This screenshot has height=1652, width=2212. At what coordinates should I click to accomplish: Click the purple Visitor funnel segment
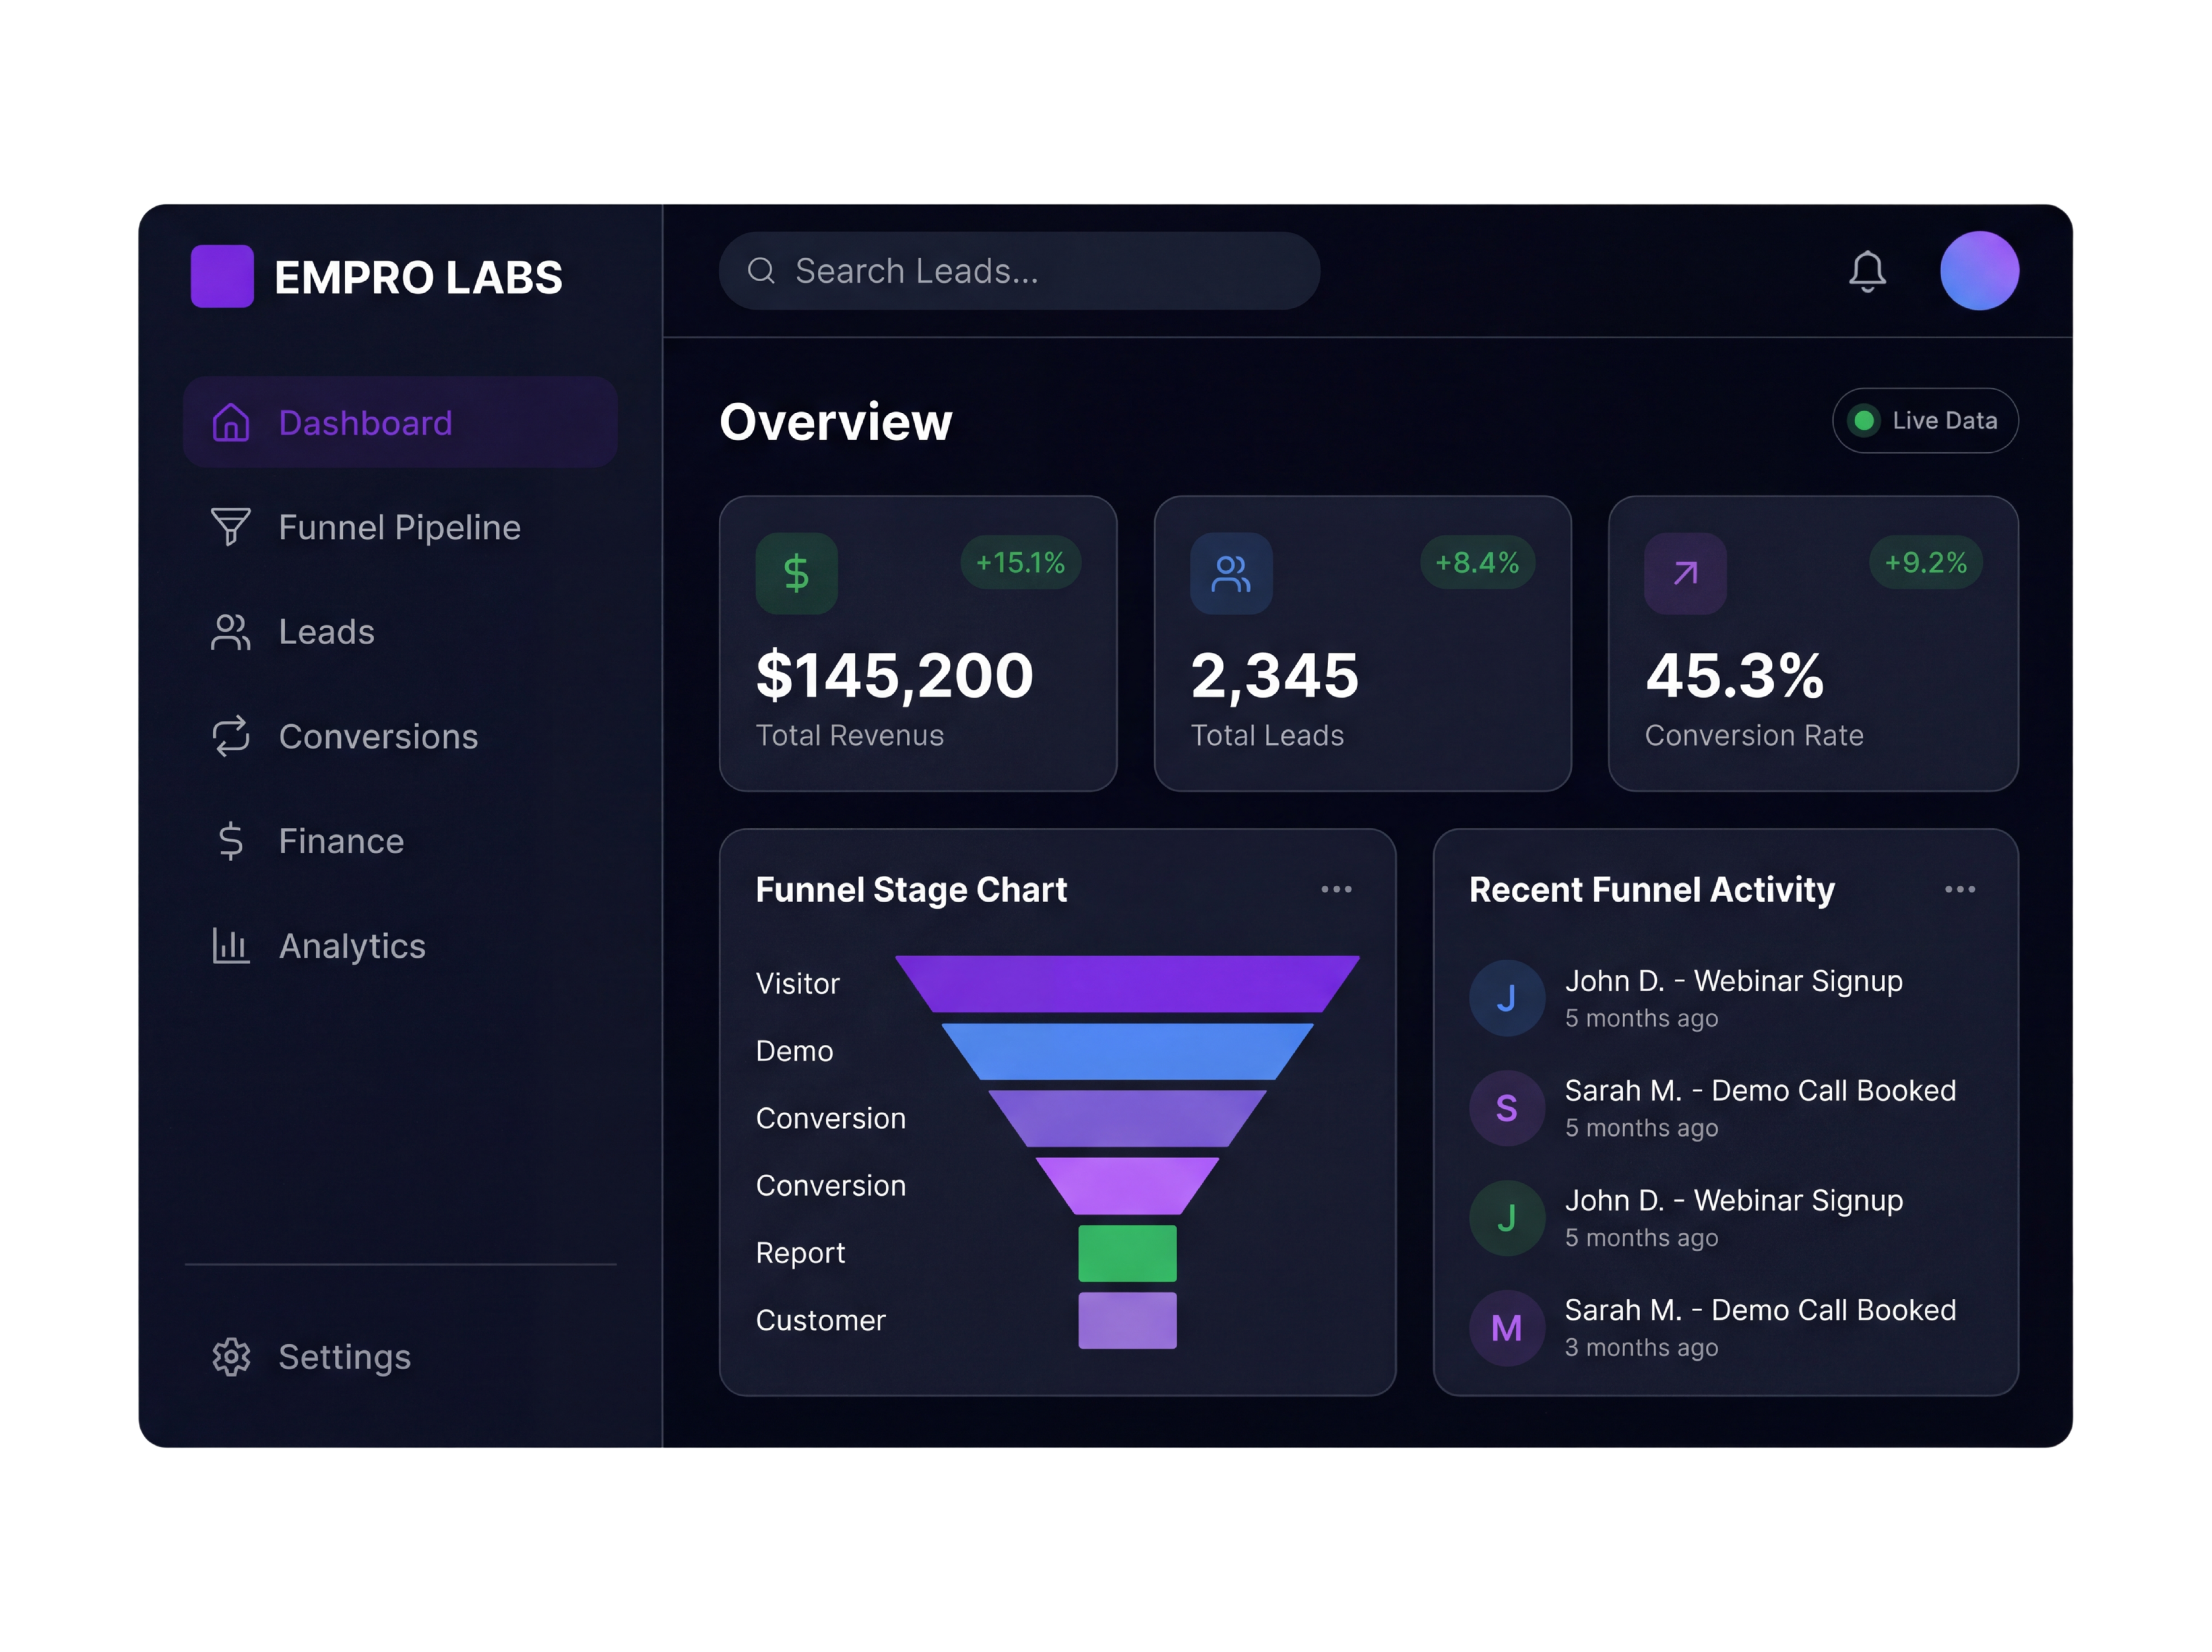1127,983
